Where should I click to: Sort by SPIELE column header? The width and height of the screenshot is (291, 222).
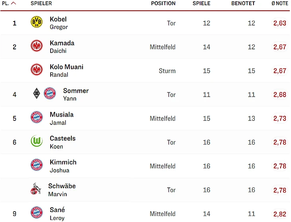pos(201,3)
